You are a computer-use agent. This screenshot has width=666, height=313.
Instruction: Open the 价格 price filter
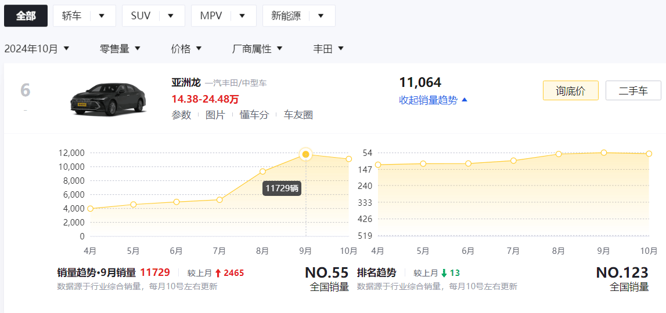186,49
